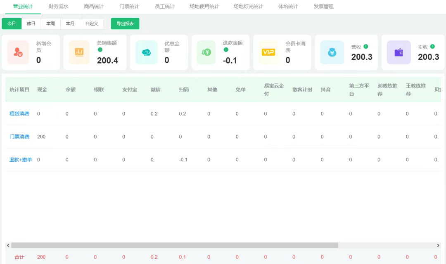
Task: Open the 发票管理 tab
Action: tap(323, 7)
